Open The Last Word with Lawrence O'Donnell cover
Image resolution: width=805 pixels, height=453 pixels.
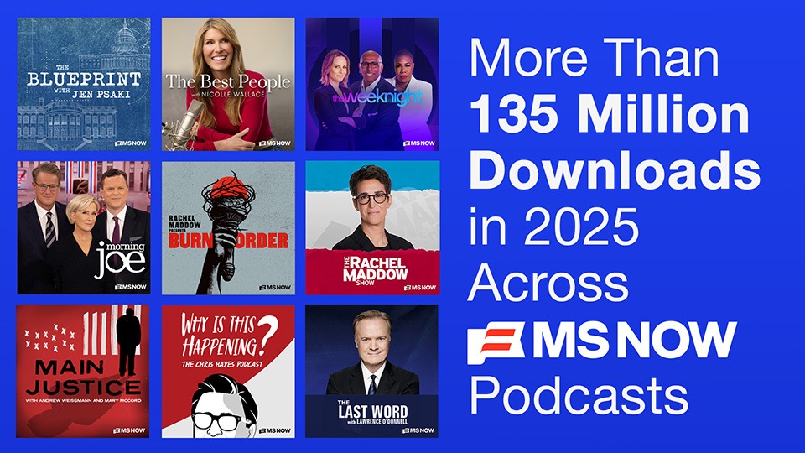(x=371, y=371)
